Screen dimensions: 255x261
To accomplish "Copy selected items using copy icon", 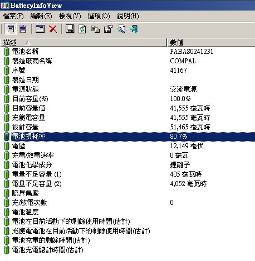I will pos(95,29).
